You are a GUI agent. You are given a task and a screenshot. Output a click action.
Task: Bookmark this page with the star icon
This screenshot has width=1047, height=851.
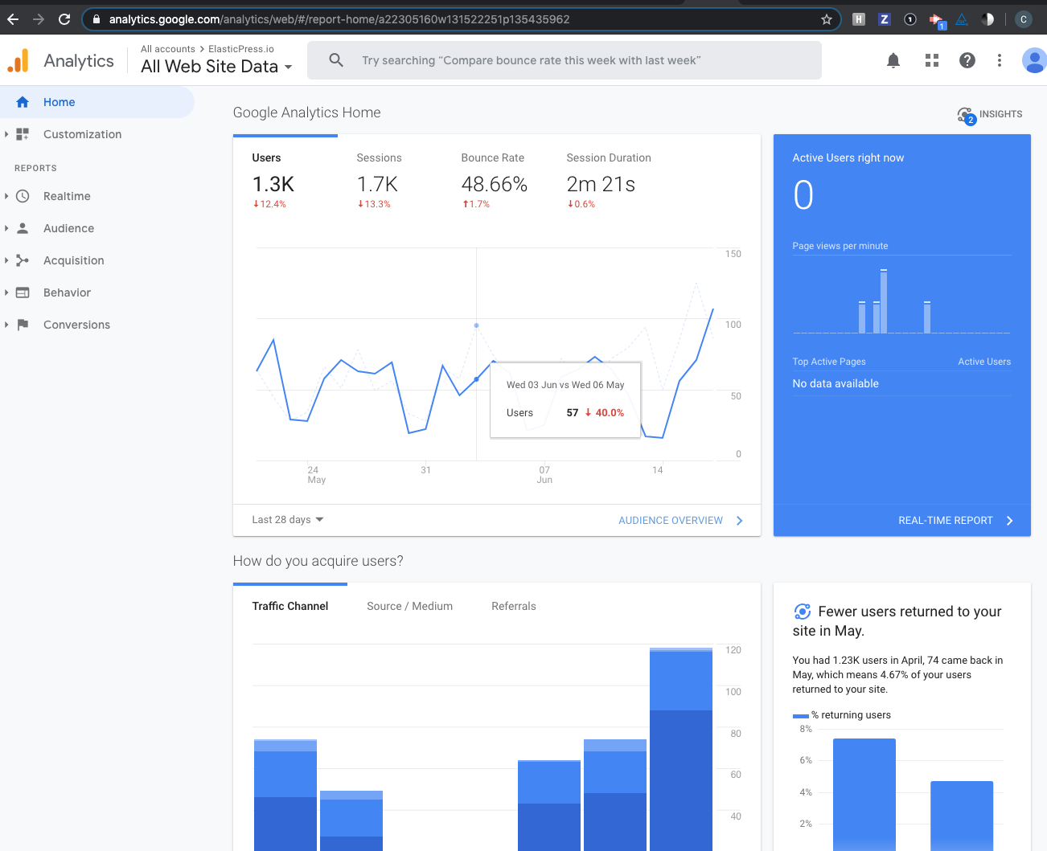pyautogui.click(x=827, y=19)
